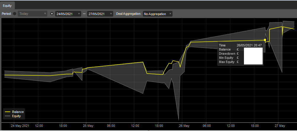Click the 'Min Equity' tooltip label
The width and height of the screenshot is (297, 131).
(x=226, y=58)
